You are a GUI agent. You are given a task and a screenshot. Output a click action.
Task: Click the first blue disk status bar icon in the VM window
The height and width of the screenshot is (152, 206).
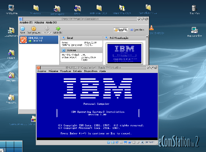pyautogui.click(x=108, y=142)
